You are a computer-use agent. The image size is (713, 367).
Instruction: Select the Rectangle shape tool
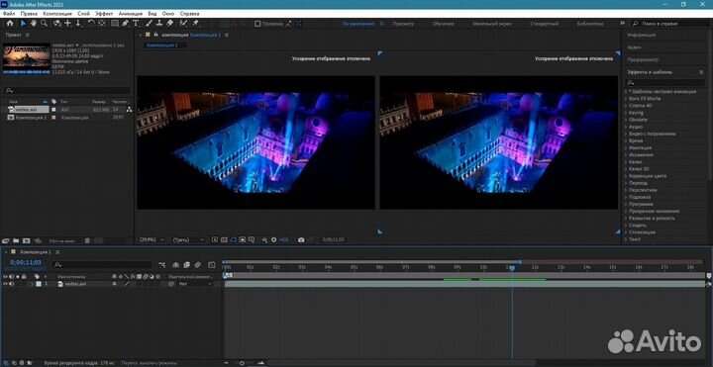115,23
